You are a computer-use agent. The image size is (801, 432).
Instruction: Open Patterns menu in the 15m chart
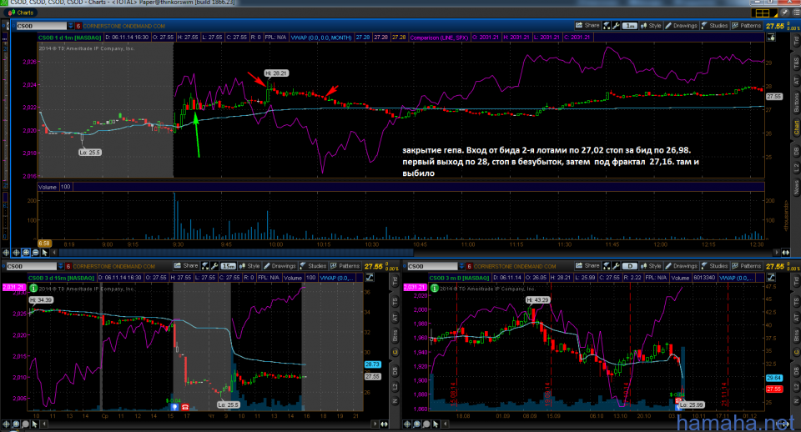pyautogui.click(x=345, y=266)
